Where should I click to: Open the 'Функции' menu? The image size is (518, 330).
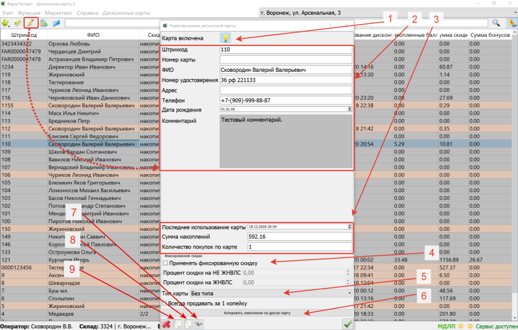pyautogui.click(x=30, y=13)
